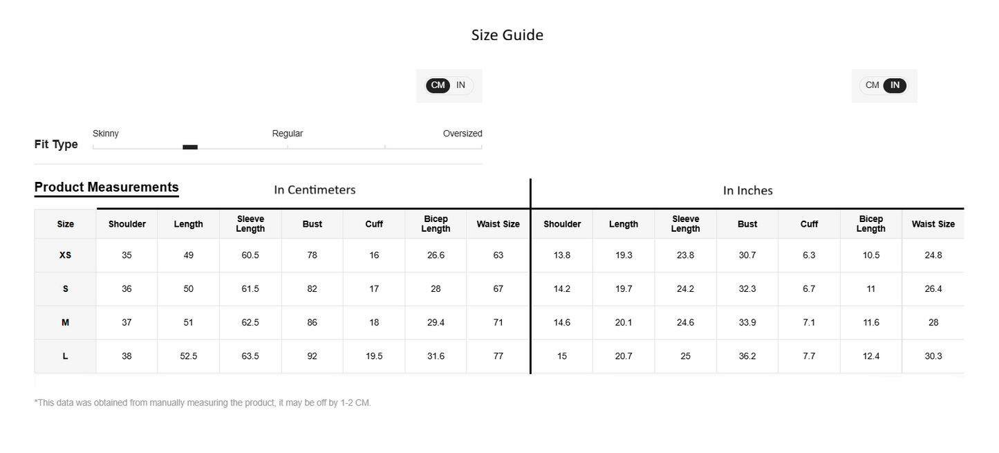
Task: Select IN in the left unit toggle
Action: tap(460, 85)
